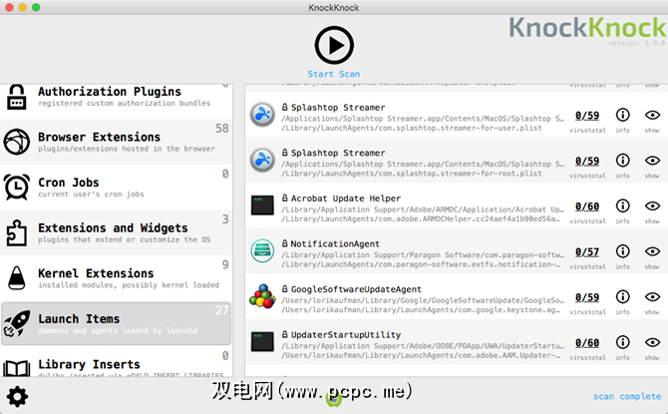Click the Kernel Extensions candy corn icon

pyautogui.click(x=17, y=278)
